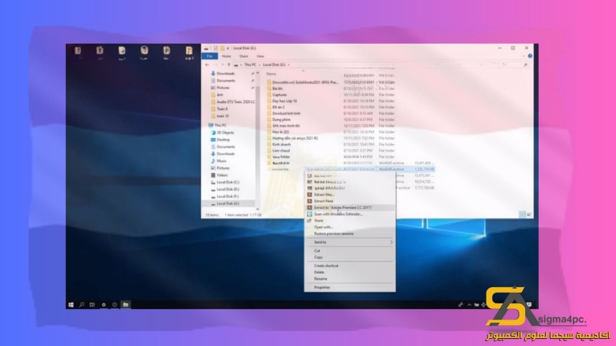This screenshot has width=616, height=346.
Task: Select Lien chaud folder
Action: [x=281, y=150]
